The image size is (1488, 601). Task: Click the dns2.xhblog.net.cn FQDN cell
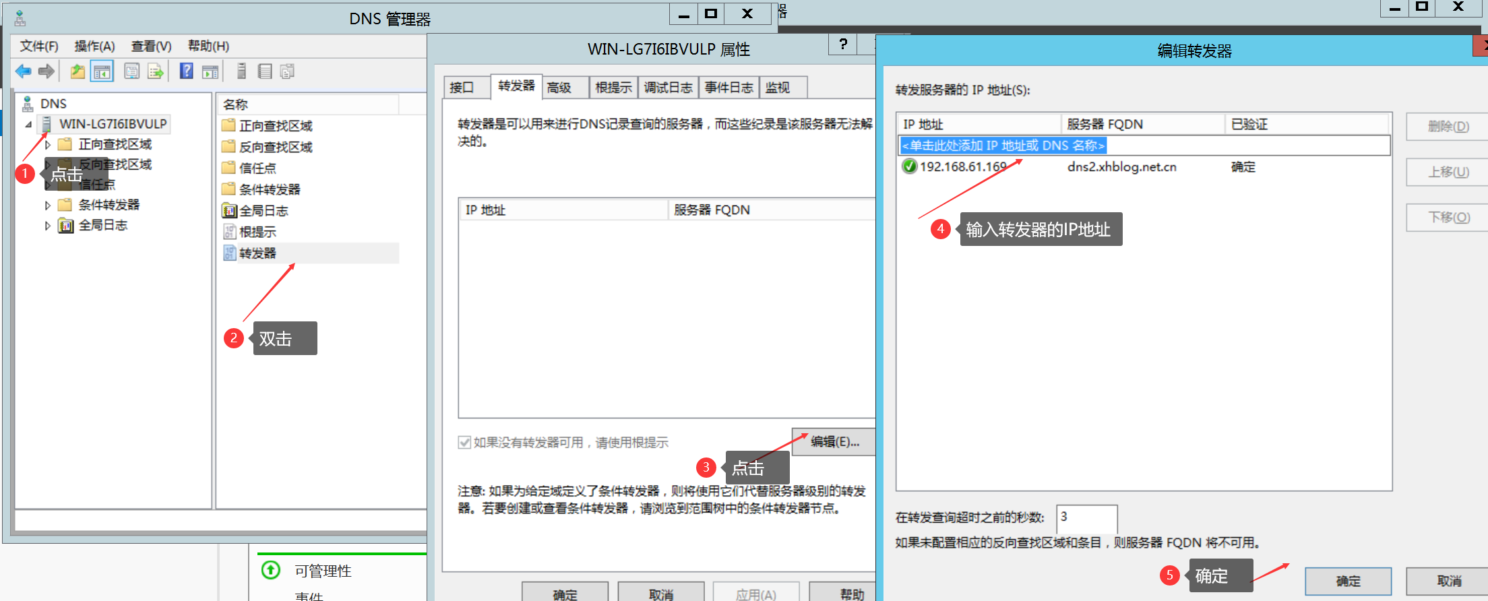click(1122, 166)
